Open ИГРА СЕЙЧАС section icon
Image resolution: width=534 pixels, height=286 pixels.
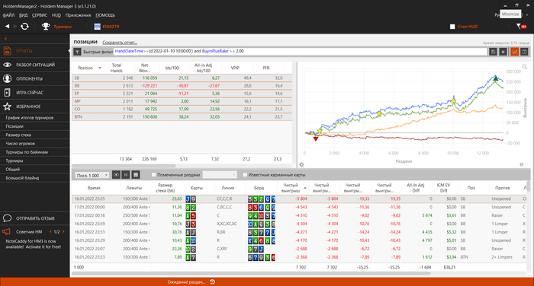[7, 92]
